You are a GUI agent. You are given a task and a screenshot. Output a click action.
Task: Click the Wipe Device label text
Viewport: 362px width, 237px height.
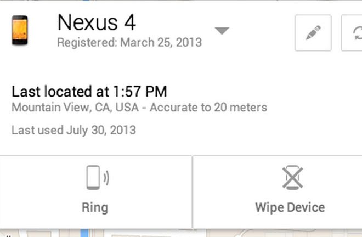[x=290, y=208]
